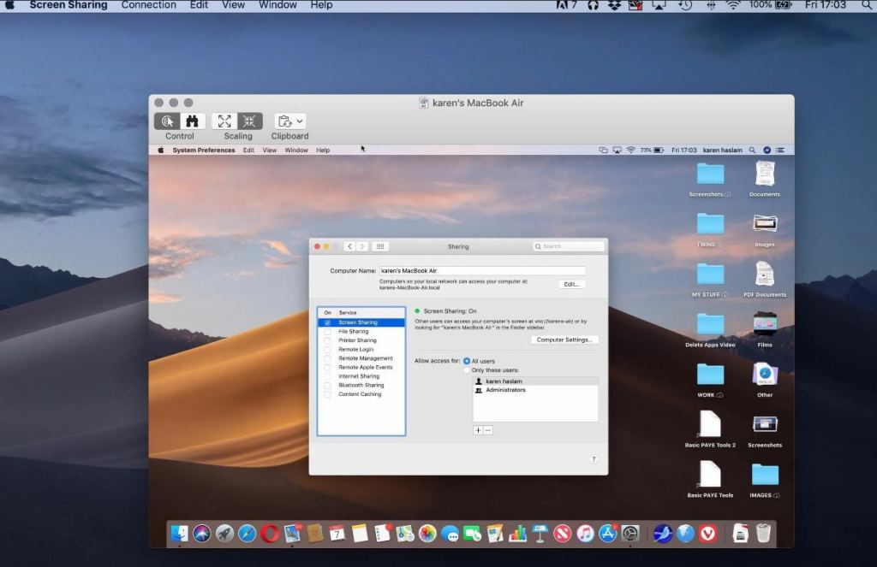Select the Control mode cursor icon
877x567 pixels.
[167, 121]
